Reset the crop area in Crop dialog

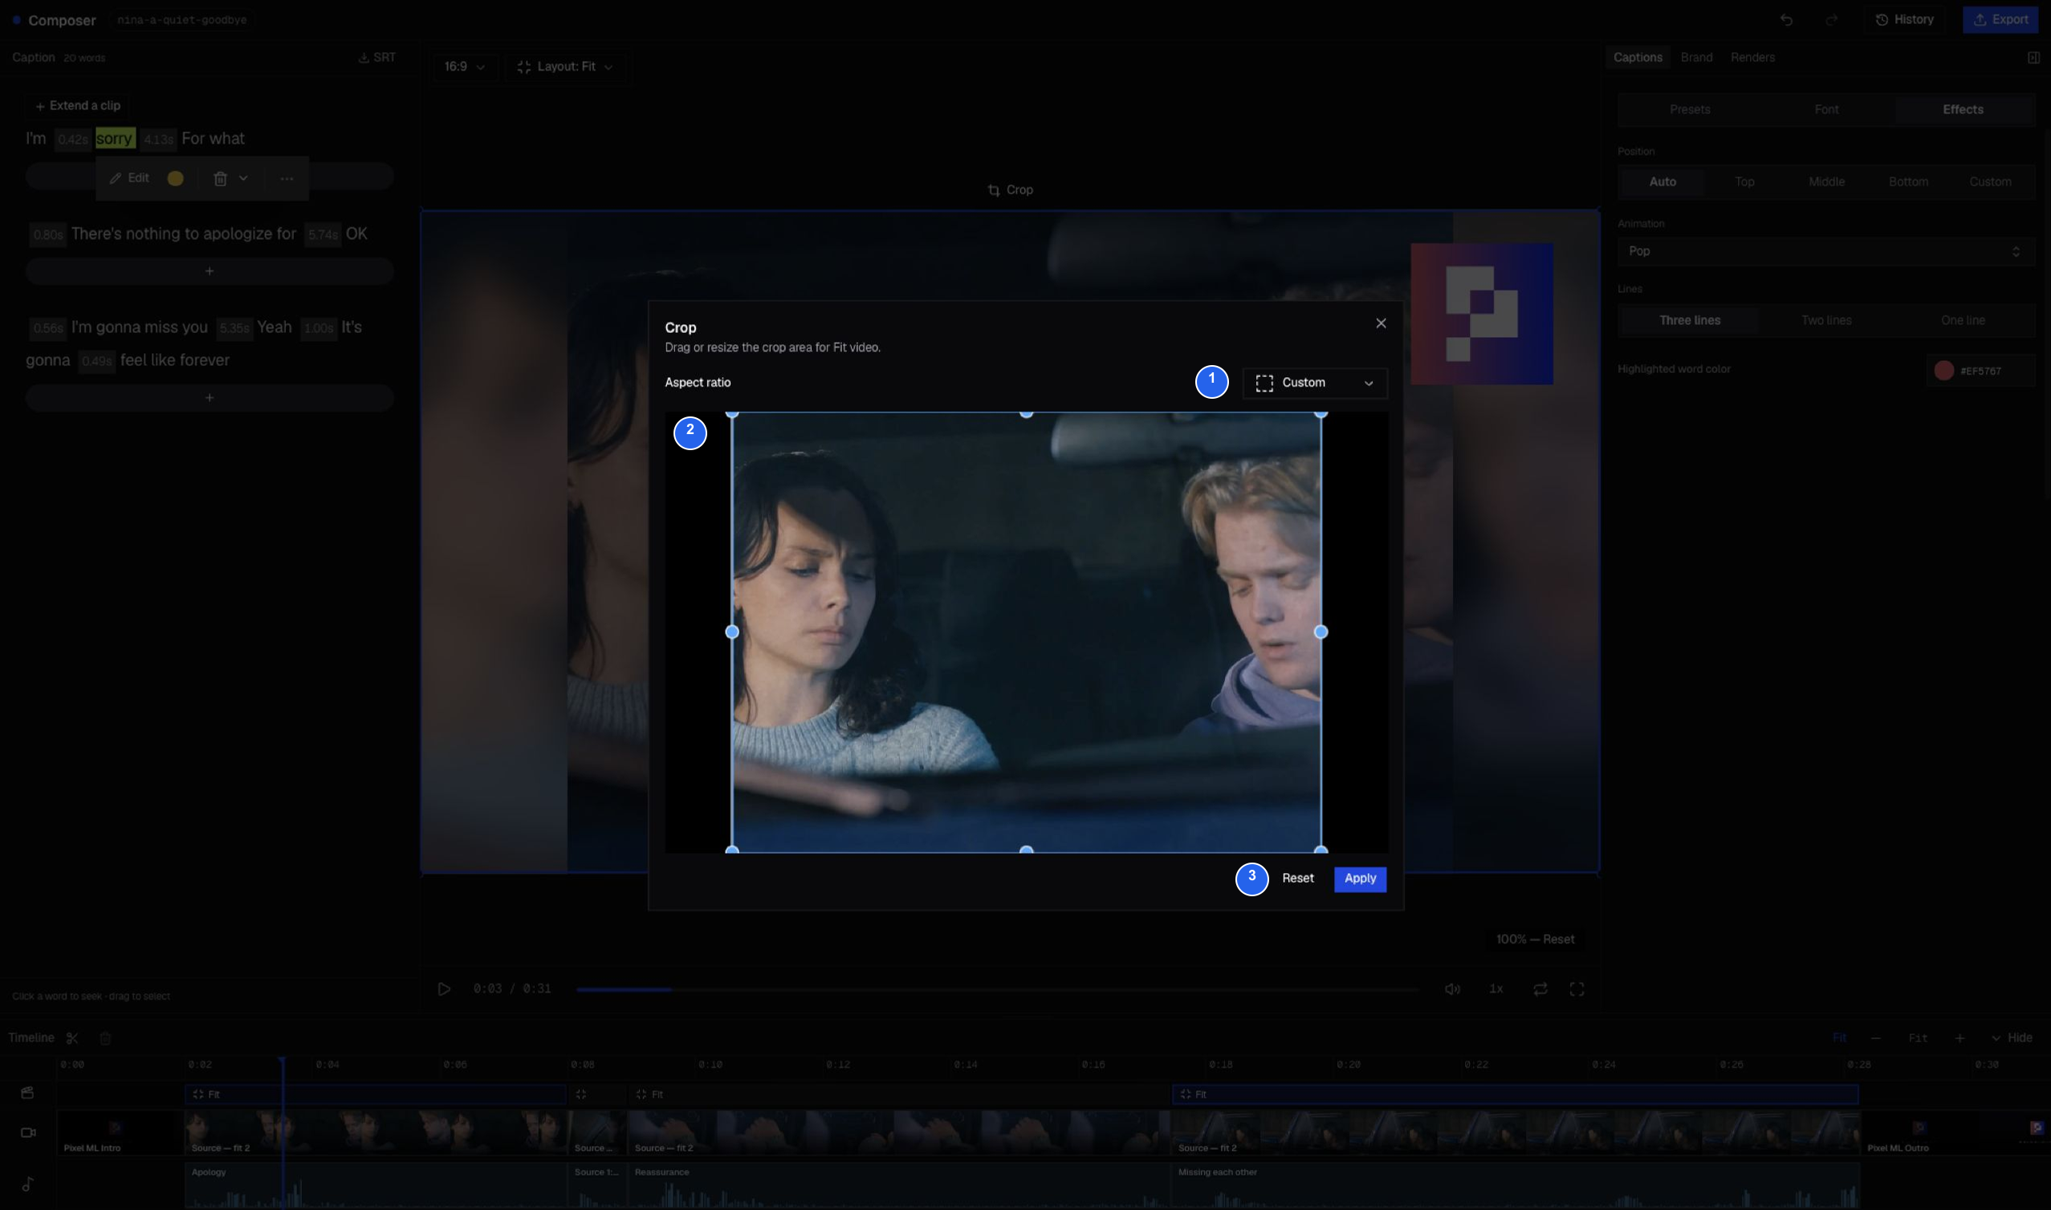[1297, 879]
